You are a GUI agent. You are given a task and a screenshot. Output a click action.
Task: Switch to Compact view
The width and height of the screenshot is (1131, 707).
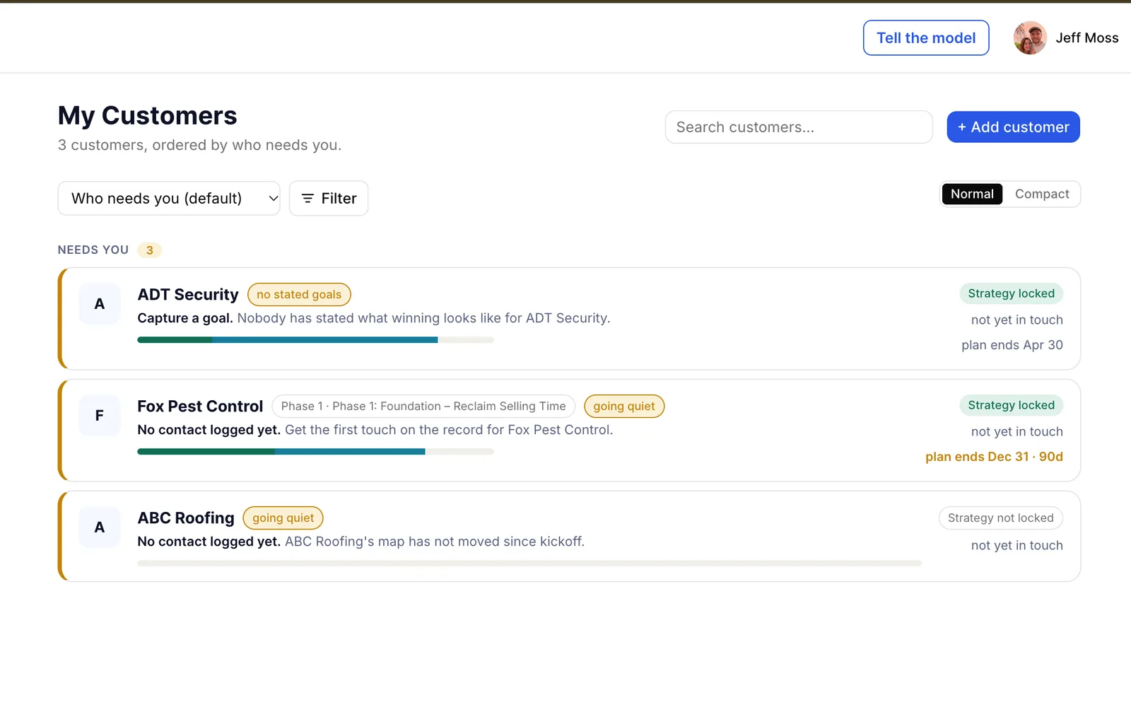point(1042,194)
